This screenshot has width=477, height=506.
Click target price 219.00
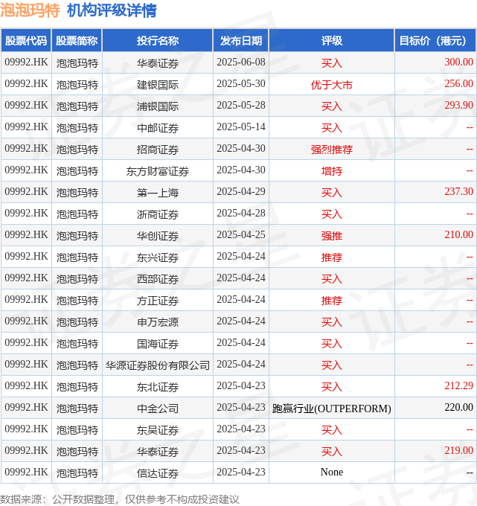[458, 450]
